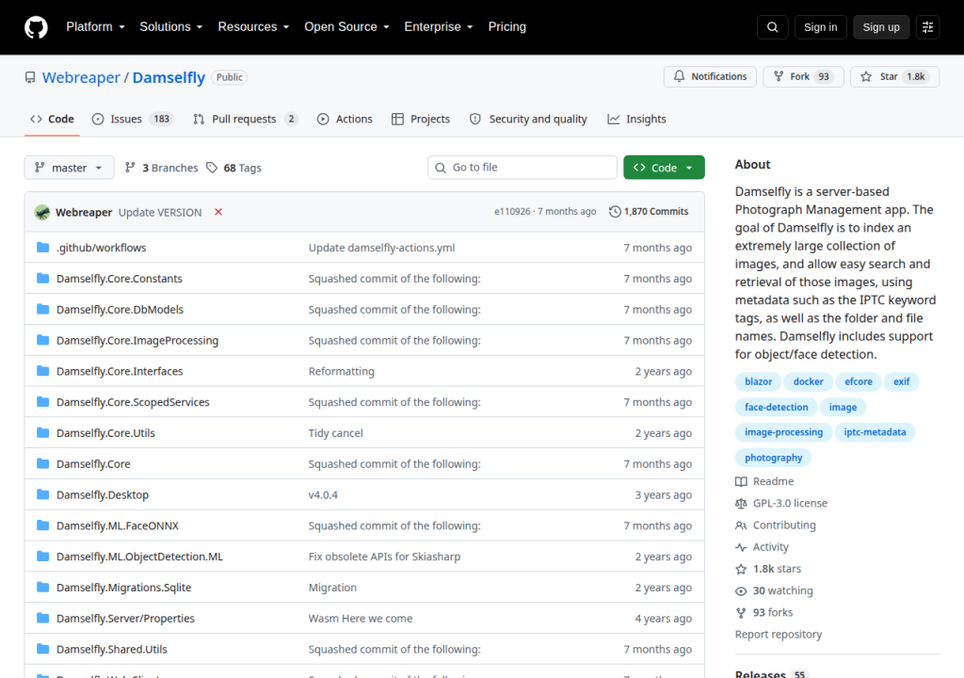Click the red failed status X on latest commit
This screenshot has width=964, height=678.
point(218,212)
